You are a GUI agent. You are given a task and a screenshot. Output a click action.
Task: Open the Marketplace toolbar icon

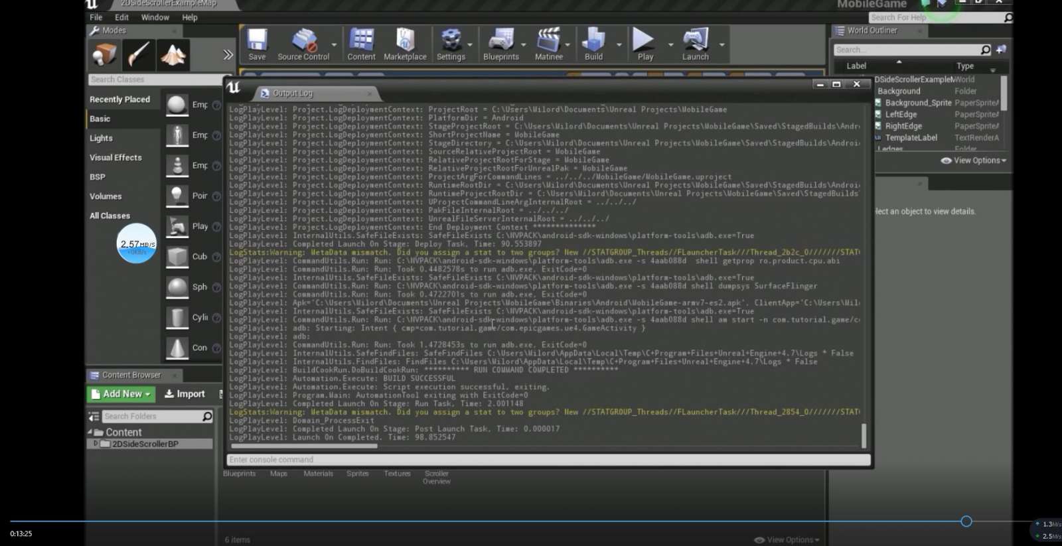(x=405, y=40)
